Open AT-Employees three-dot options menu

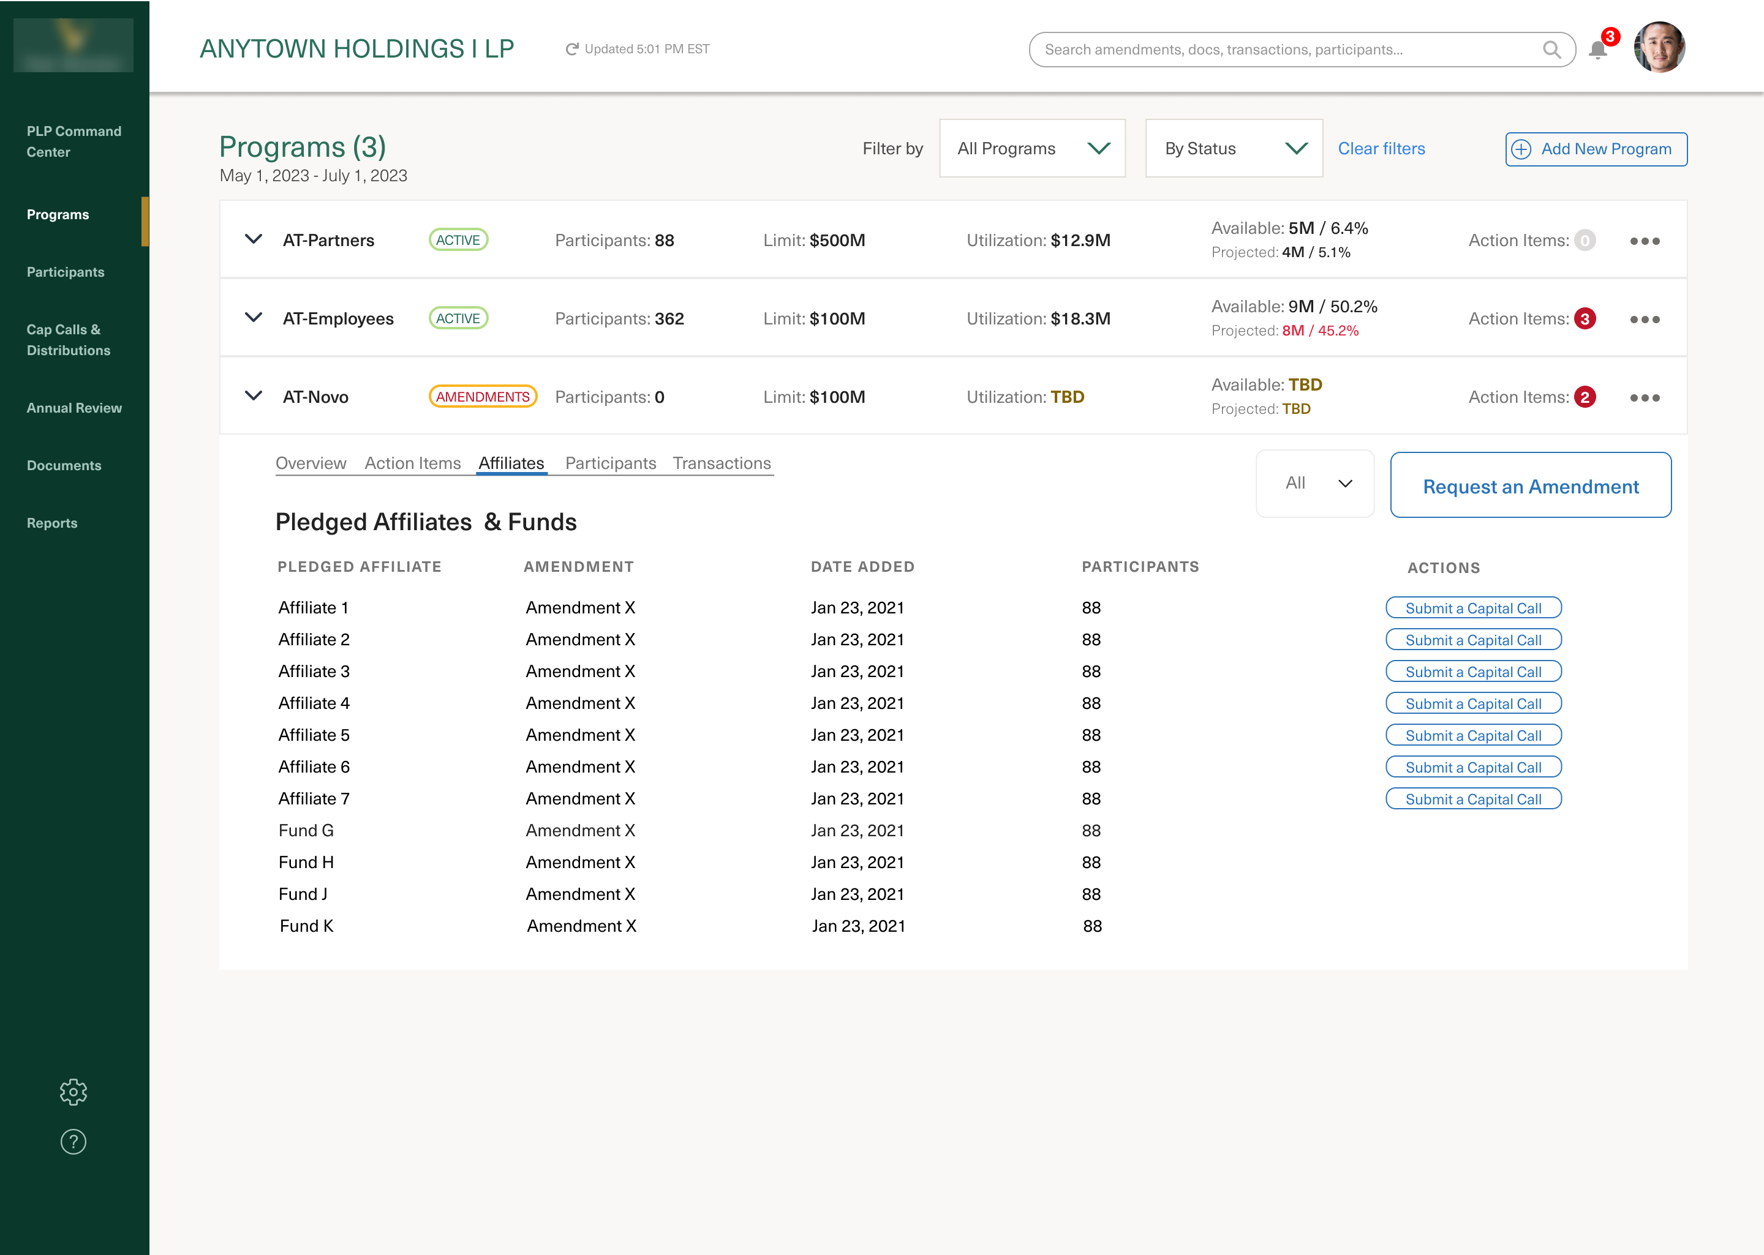point(1644,319)
